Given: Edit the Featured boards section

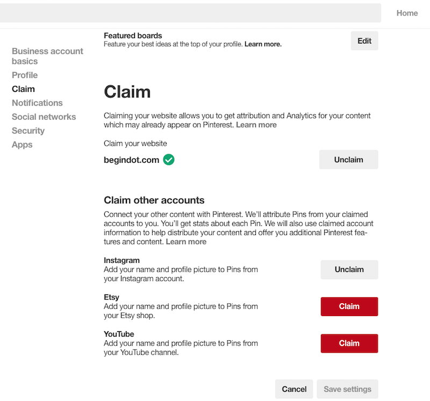Looking at the screenshot, I should [x=364, y=41].
